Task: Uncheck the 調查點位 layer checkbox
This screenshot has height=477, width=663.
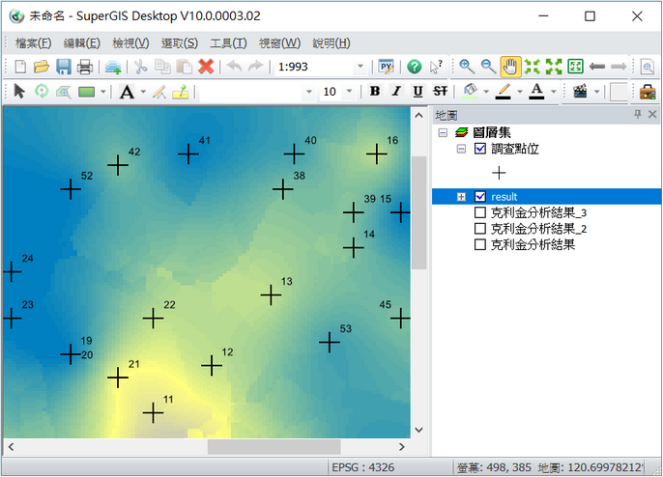Action: click(480, 150)
